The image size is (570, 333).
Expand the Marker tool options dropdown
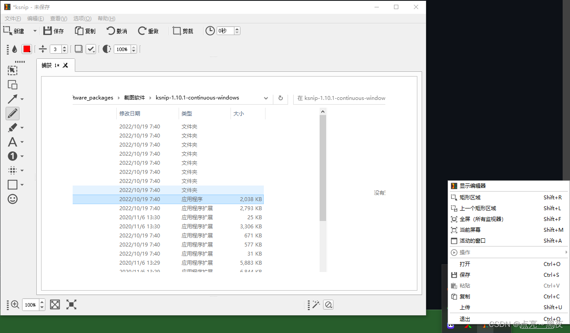pyautogui.click(x=22, y=128)
